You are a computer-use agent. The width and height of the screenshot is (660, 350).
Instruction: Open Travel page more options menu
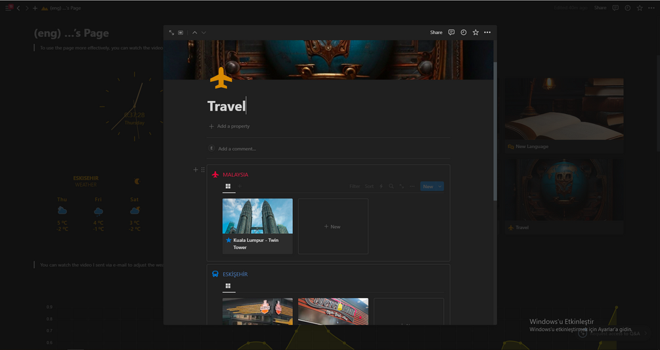click(487, 32)
